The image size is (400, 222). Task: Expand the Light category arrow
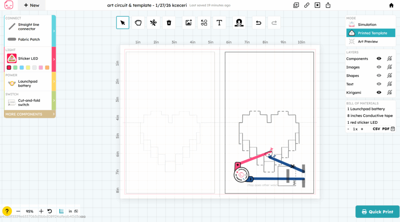54,59
